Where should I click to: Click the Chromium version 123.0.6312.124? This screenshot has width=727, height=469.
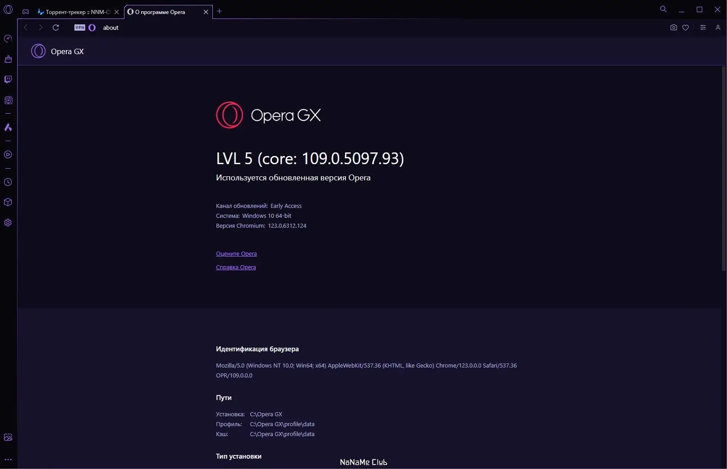point(287,226)
